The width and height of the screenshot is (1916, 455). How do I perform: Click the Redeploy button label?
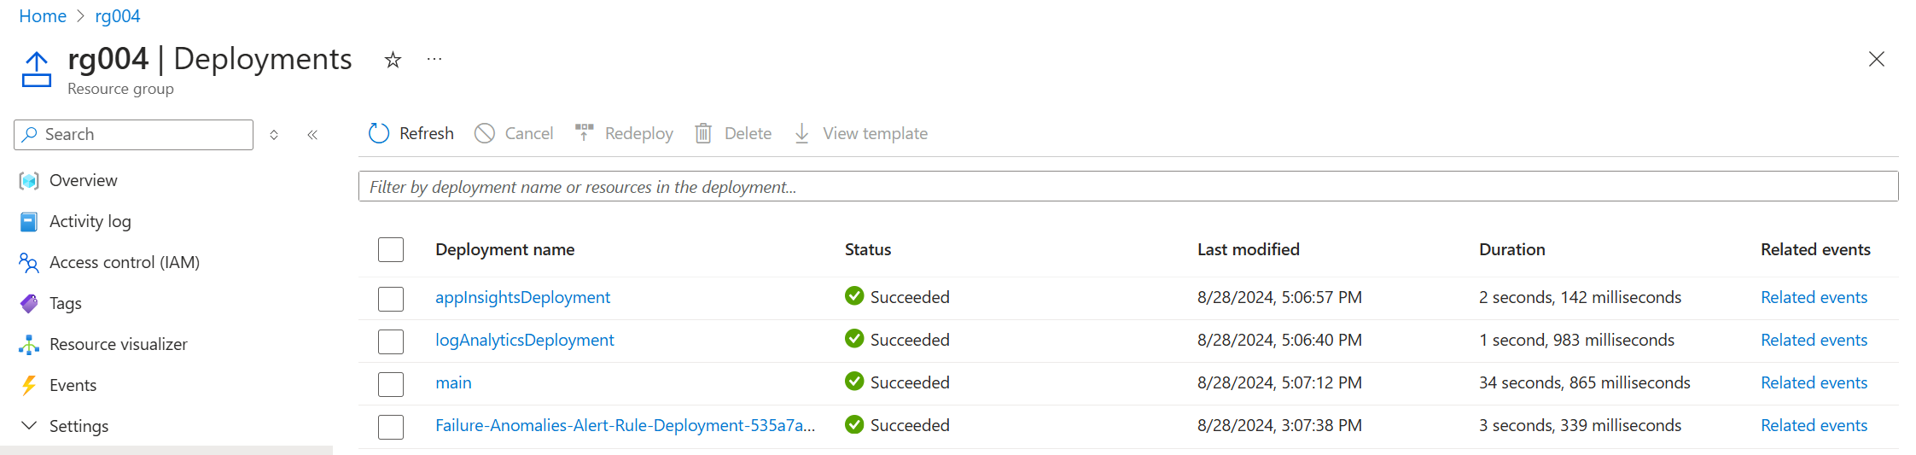639,133
